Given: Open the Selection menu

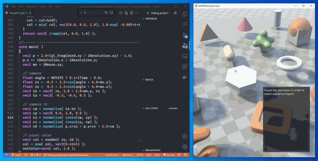Looking at the screenshot, I should pyautogui.click(x=31, y=6).
